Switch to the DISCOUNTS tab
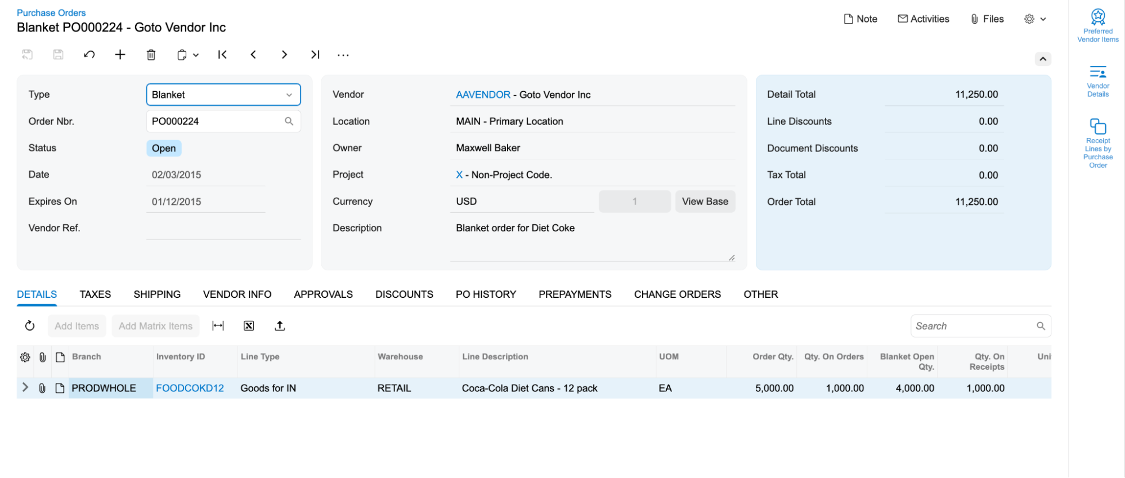The width and height of the screenshot is (1125, 478). pyautogui.click(x=404, y=294)
